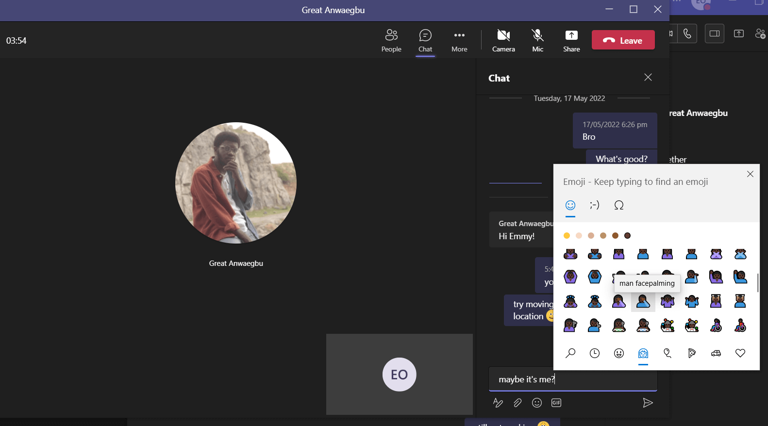Toggle the meeting Chat panel

[x=425, y=41]
